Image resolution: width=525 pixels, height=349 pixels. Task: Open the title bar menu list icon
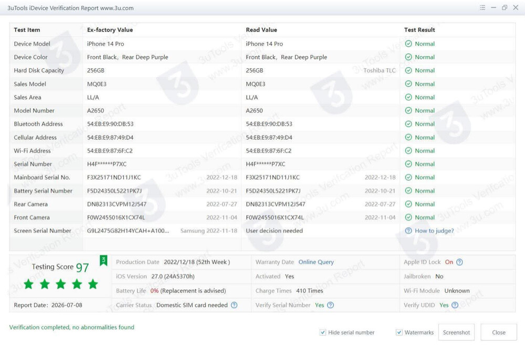[482, 7]
